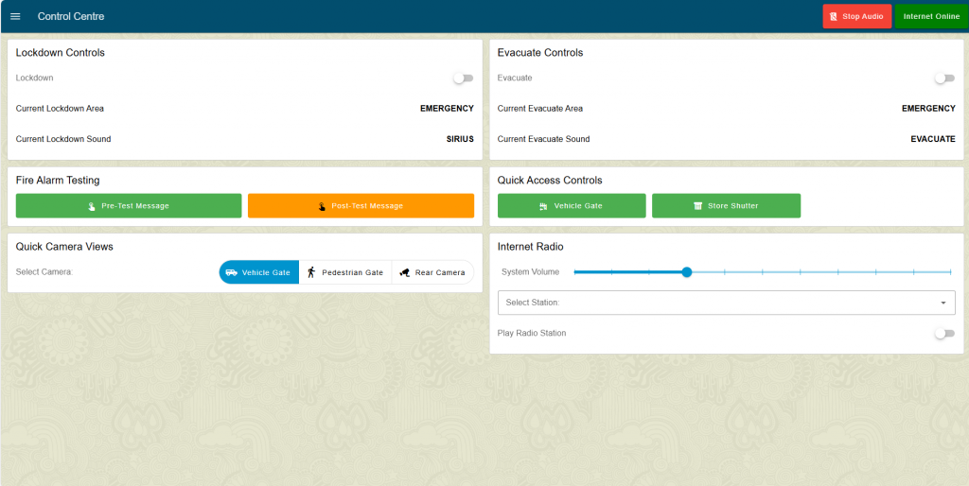Click the hand icon on Post-Test Message
The height and width of the screenshot is (486, 969).
click(x=322, y=206)
